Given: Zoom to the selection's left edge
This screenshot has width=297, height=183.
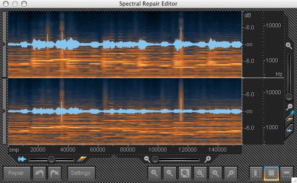Looking at the screenshot, I should [215, 173].
